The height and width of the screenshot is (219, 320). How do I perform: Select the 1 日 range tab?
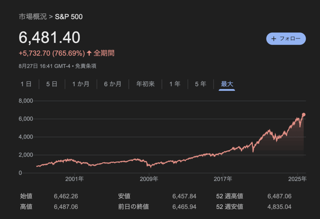(26, 84)
